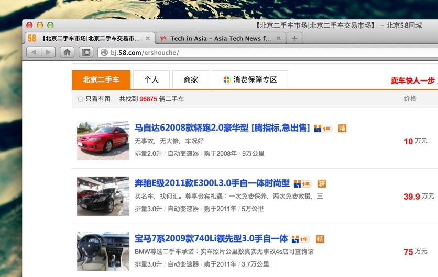Click the 96875 results count
The height and width of the screenshot is (277, 438).
click(148, 99)
